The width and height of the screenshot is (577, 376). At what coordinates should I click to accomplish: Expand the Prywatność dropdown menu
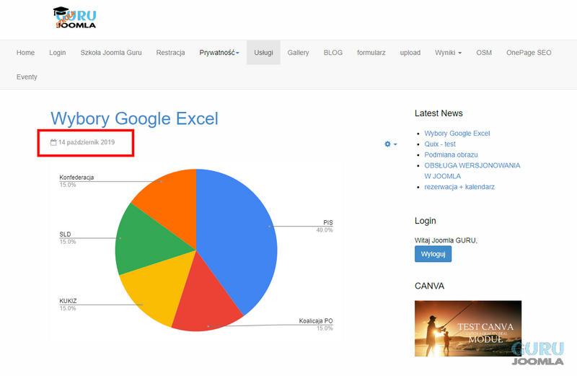219,53
